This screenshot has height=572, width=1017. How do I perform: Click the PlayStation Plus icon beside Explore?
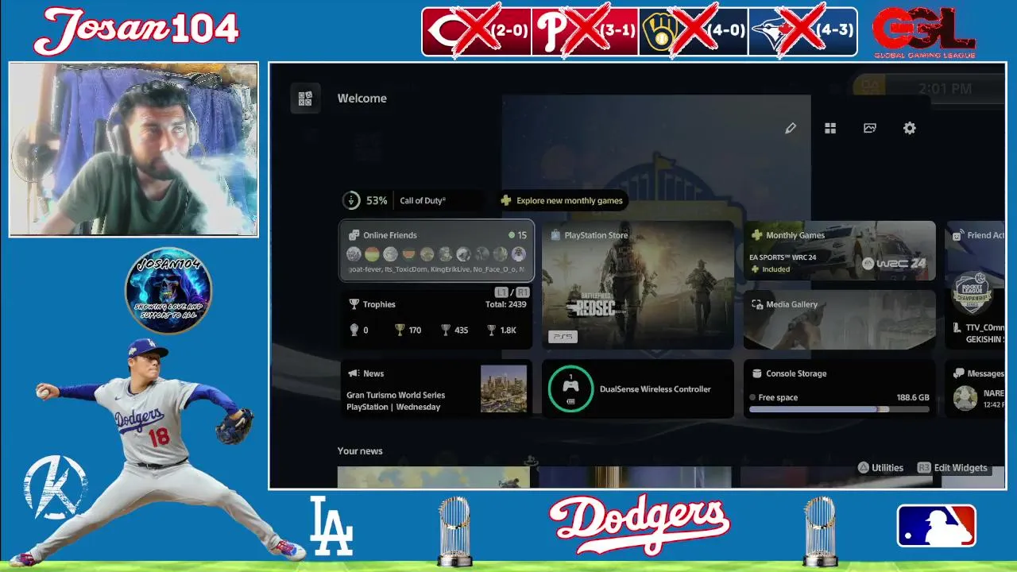[506, 201]
